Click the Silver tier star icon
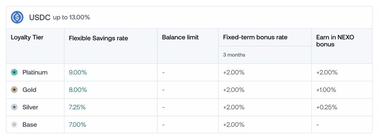 14,107
